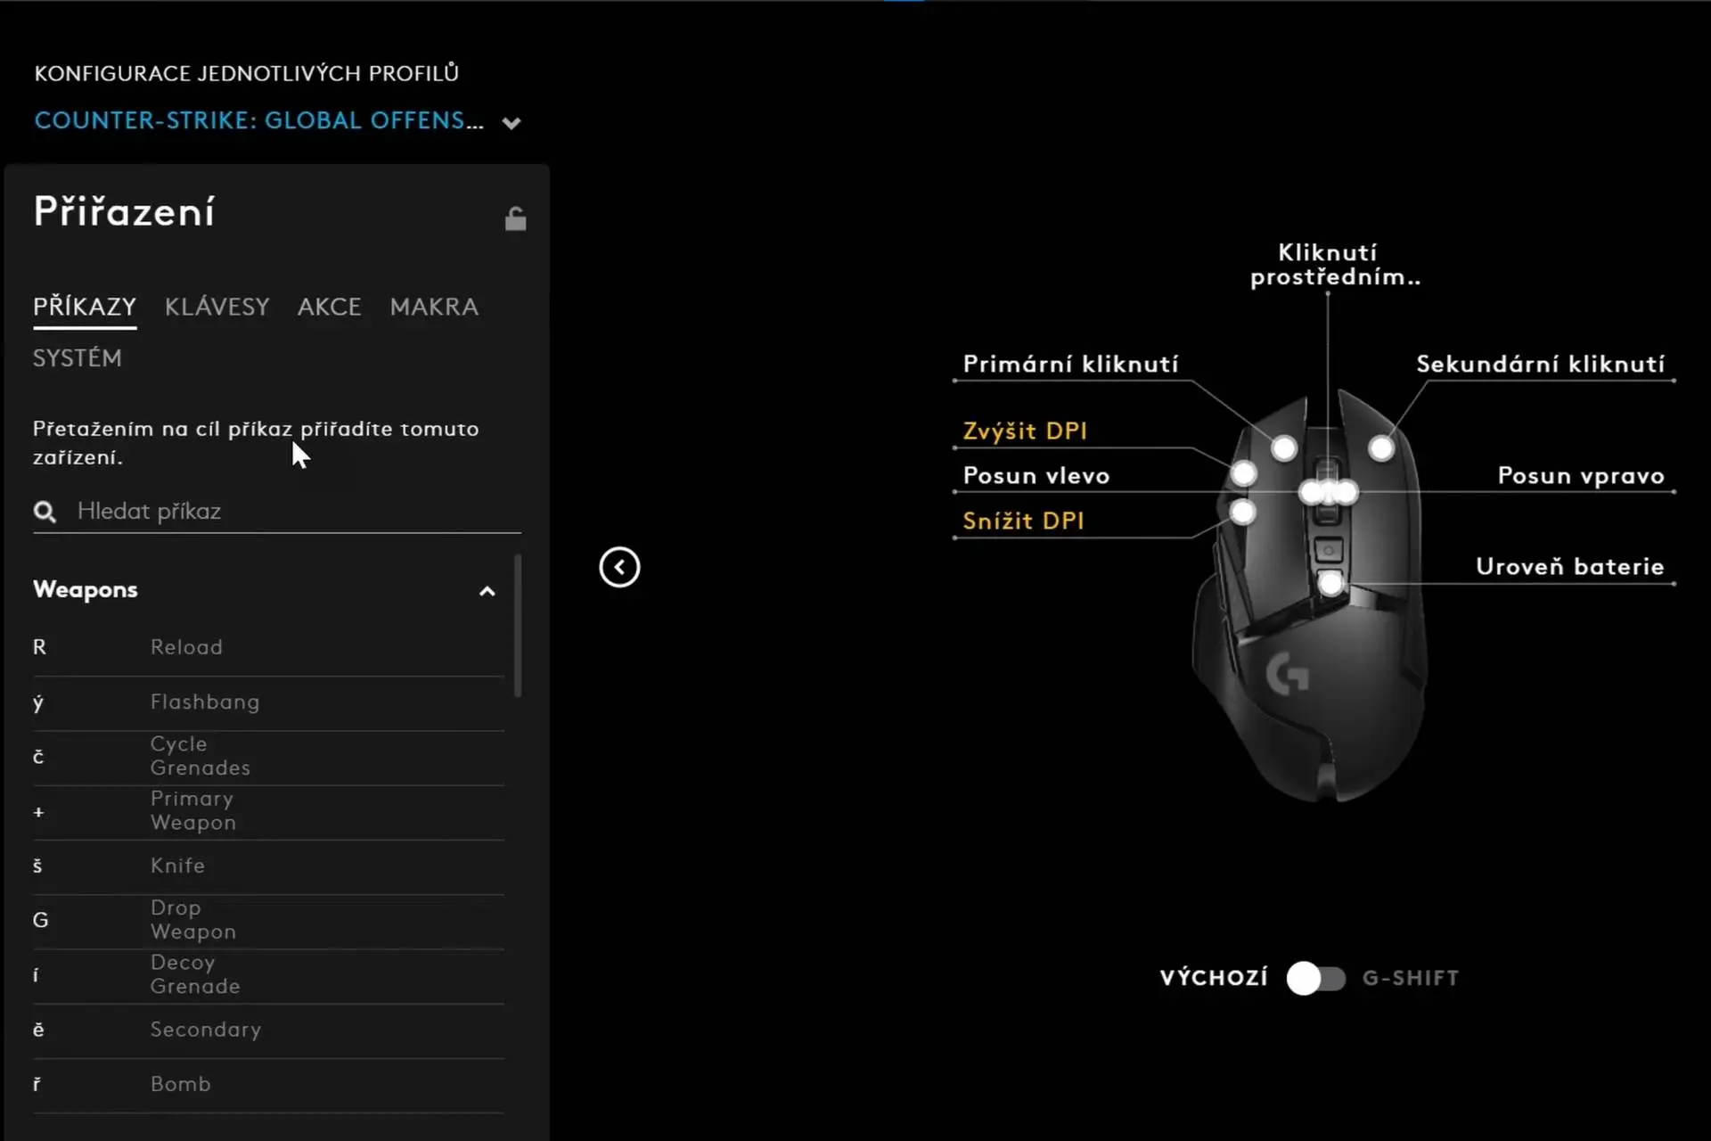The image size is (1711, 1141).
Task: Click the Snížit DPI assignment label
Action: 1023,521
